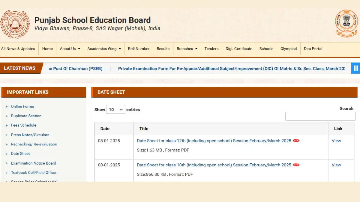Open the Date Sheet sidebar link
This screenshot has height=202, width=360.
point(20,154)
